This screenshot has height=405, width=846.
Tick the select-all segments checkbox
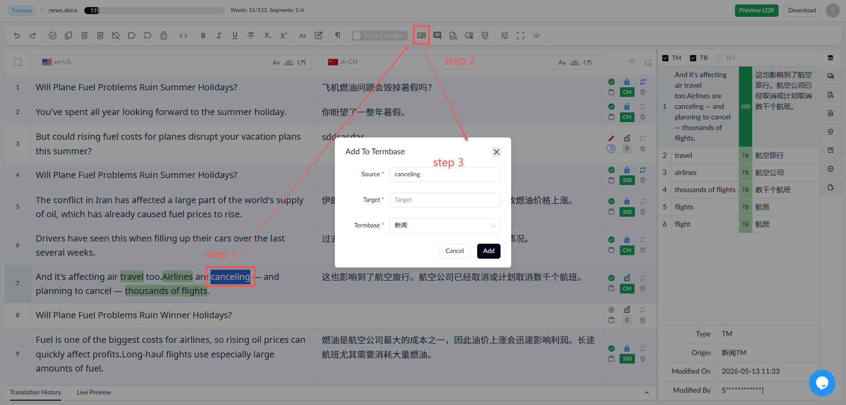pyautogui.click(x=18, y=62)
